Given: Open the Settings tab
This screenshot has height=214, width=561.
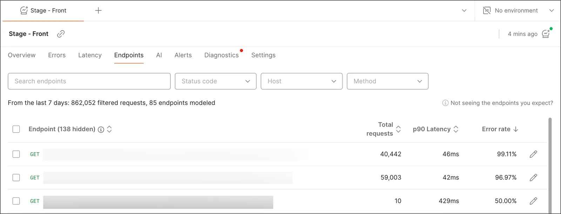Looking at the screenshot, I should click(263, 55).
